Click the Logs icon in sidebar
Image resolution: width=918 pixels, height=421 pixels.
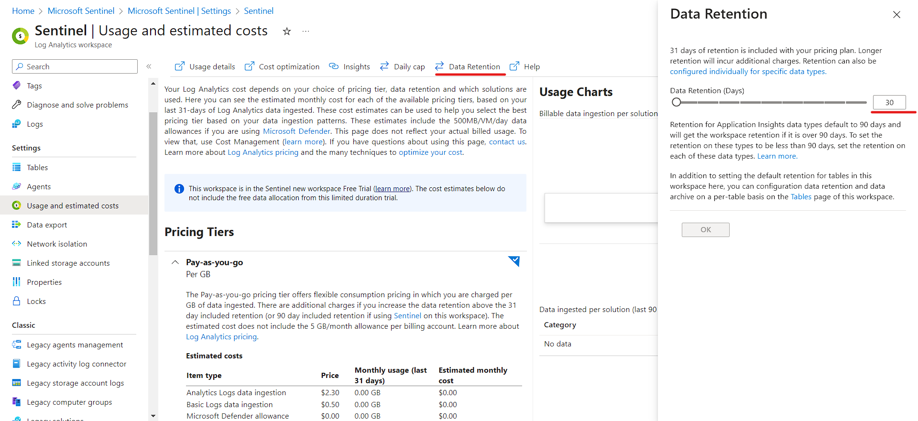[17, 124]
